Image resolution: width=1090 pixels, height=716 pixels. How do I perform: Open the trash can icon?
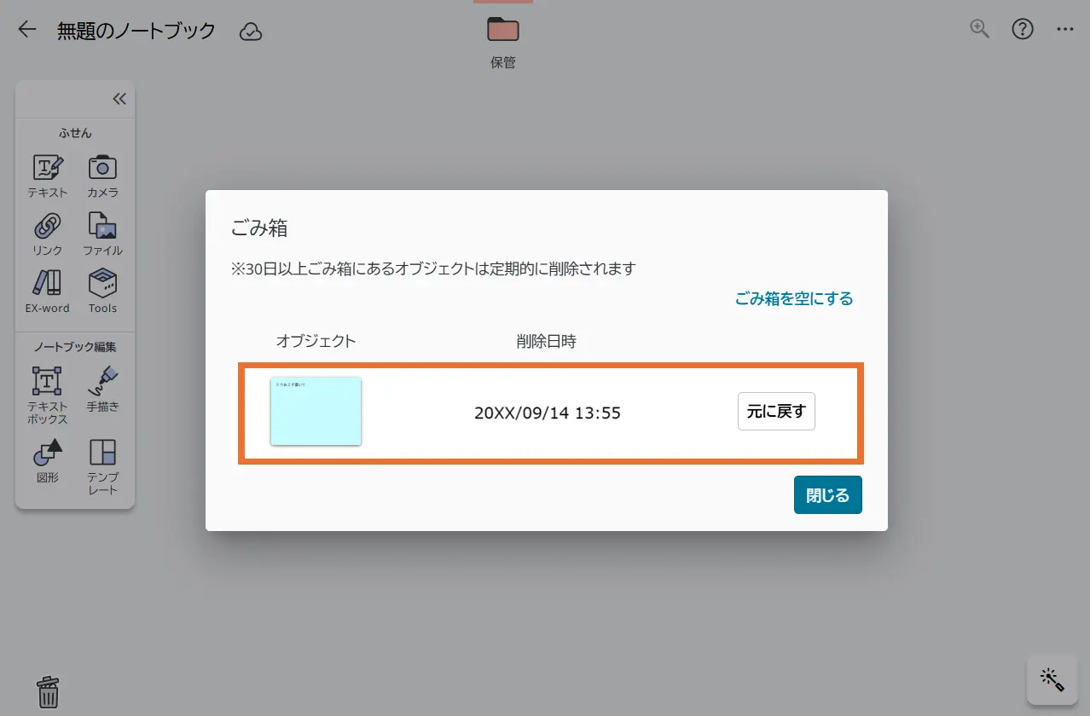coord(48,691)
